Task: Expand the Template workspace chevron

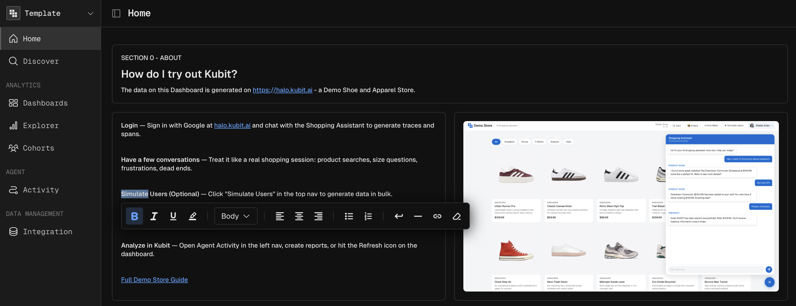Action: (x=91, y=14)
